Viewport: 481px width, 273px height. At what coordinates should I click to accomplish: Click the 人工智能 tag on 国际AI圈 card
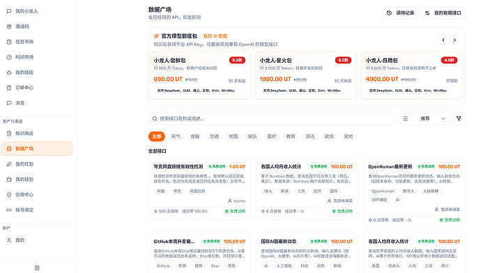284,265
